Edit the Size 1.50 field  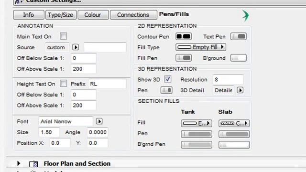tap(49, 132)
